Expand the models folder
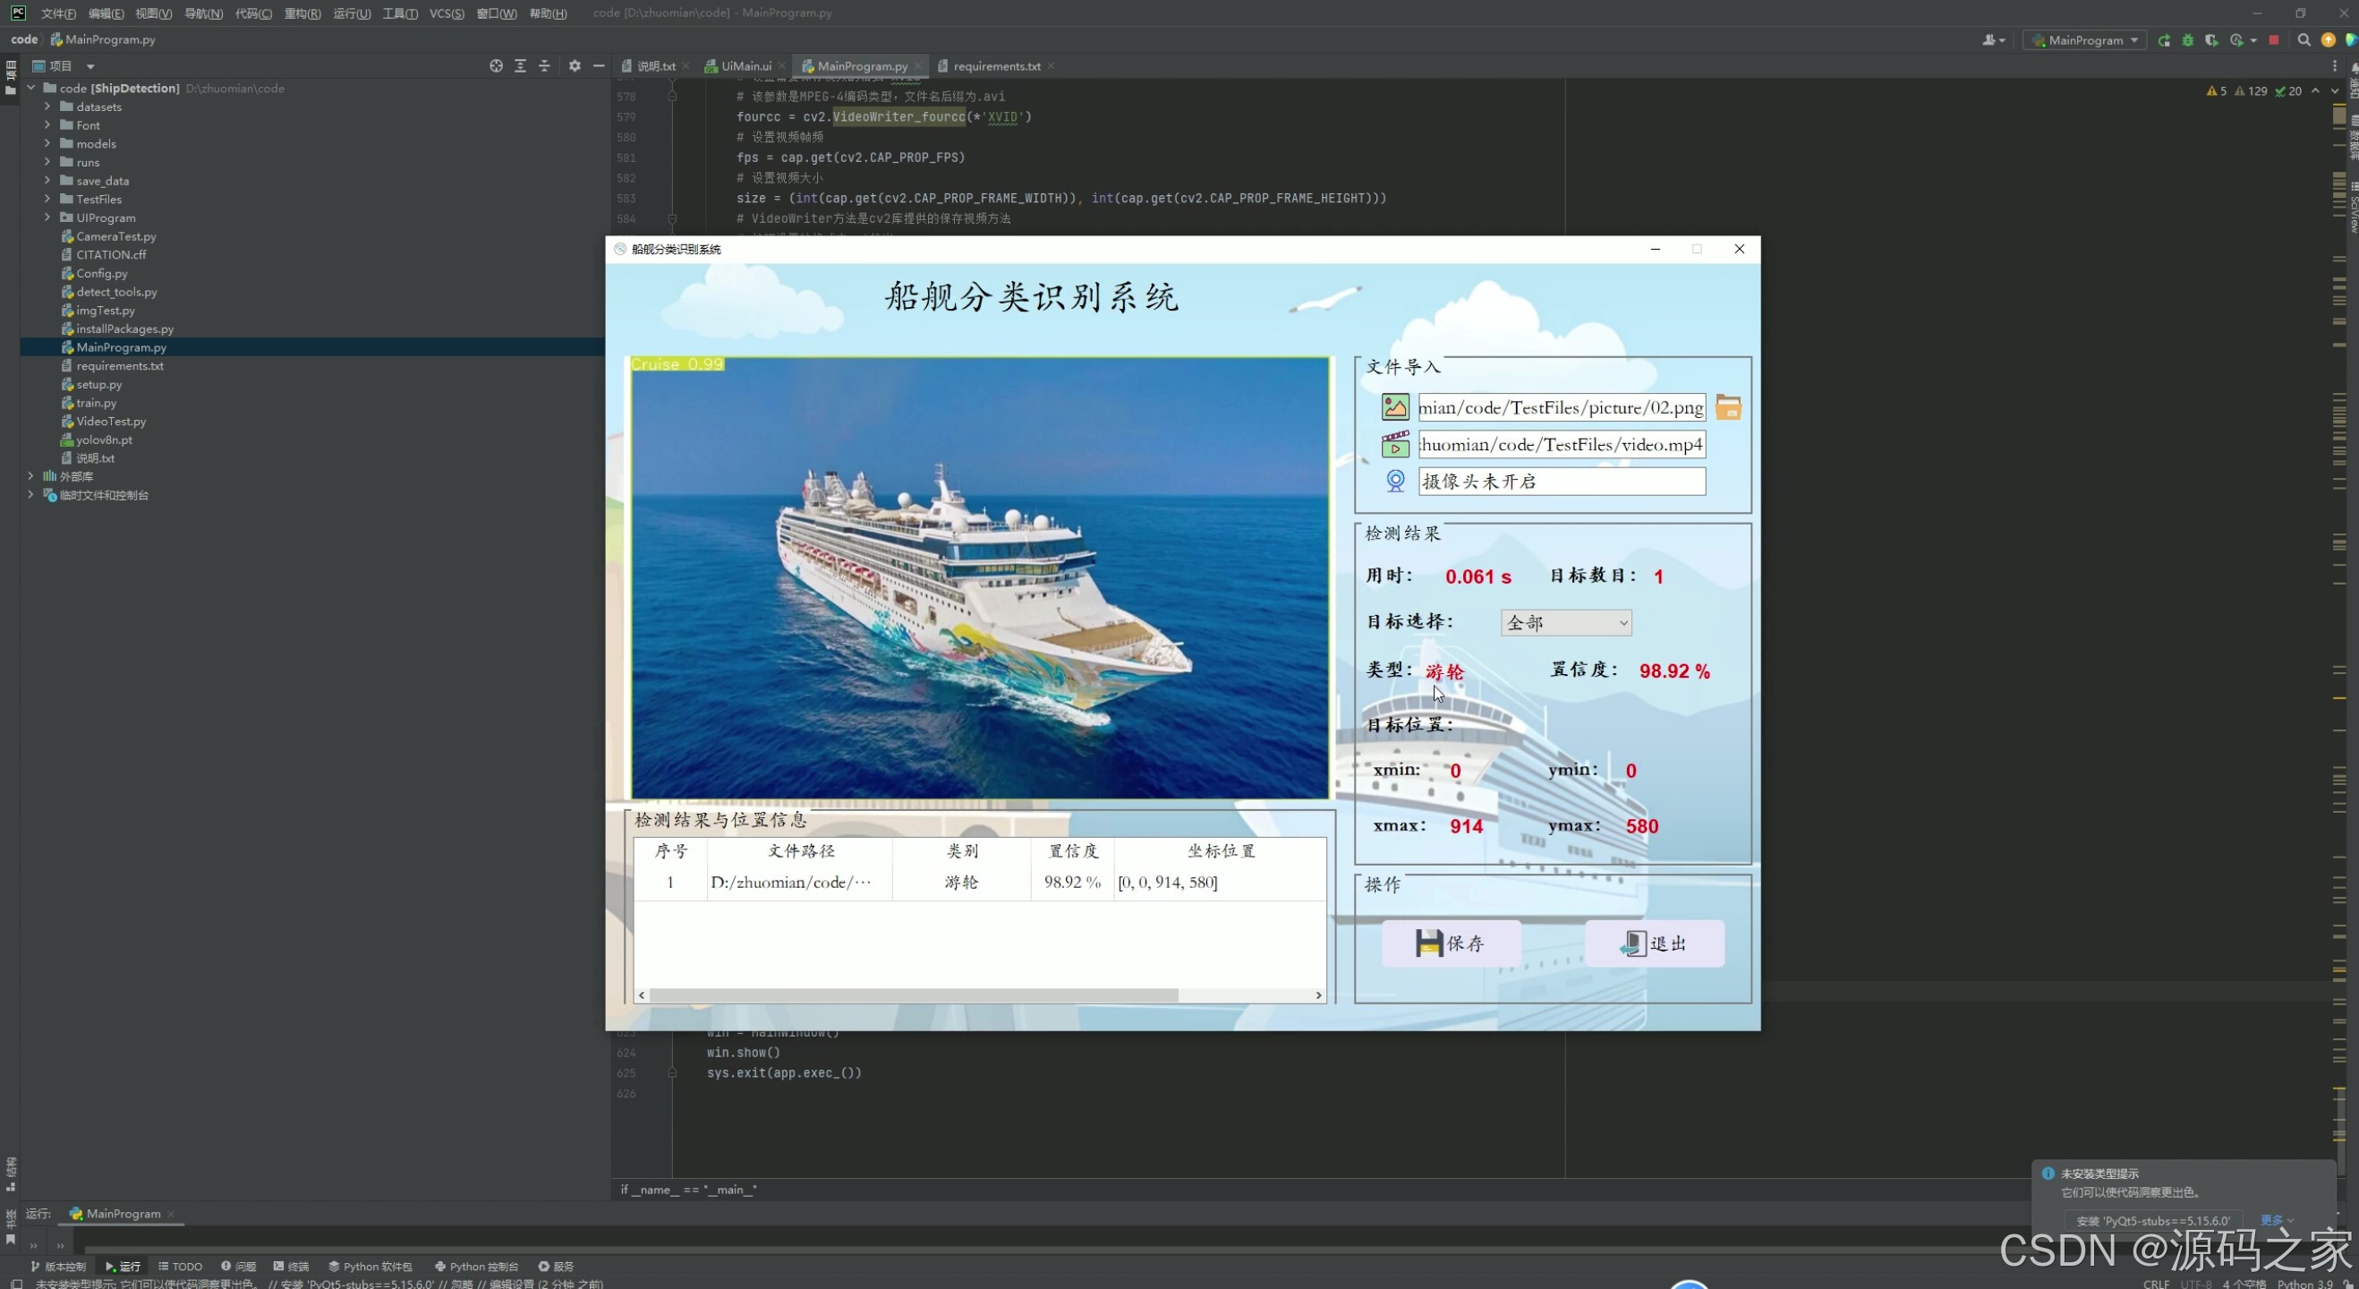Image resolution: width=2359 pixels, height=1289 pixels. click(x=47, y=143)
